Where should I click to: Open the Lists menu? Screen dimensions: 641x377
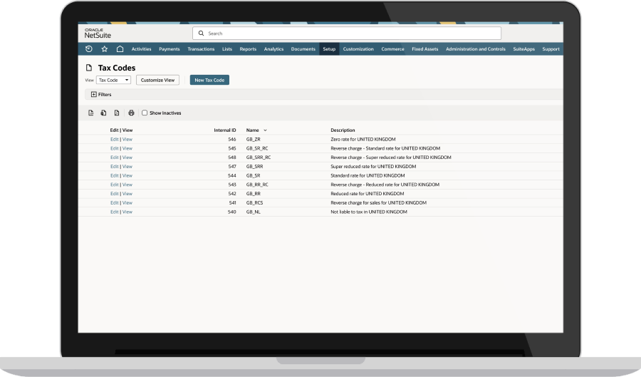(x=227, y=49)
